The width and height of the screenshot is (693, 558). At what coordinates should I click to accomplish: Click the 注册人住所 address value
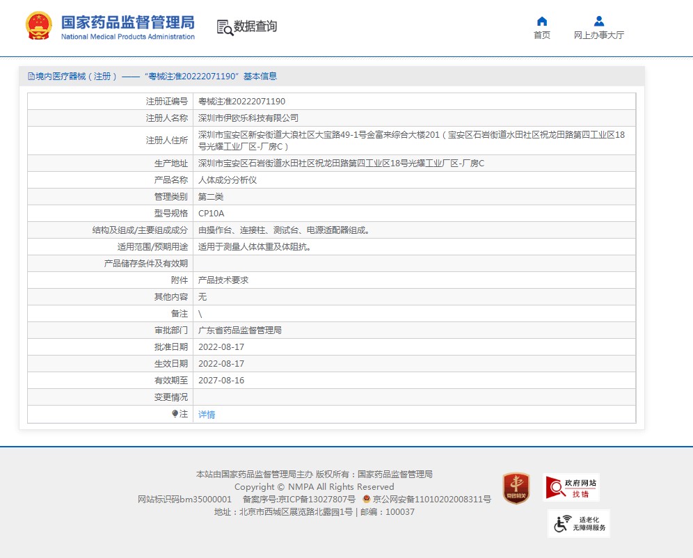tap(411, 141)
